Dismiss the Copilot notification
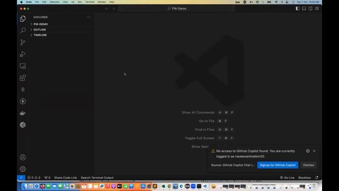The image size is (339, 191). [308, 165]
